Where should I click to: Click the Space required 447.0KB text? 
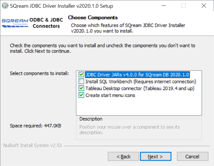pyautogui.click(x=36, y=126)
